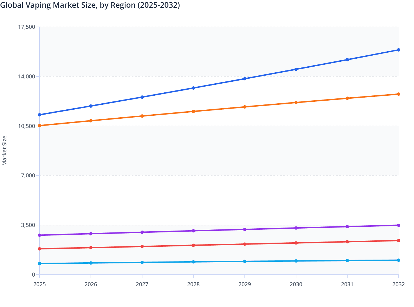Screen dimensions: 414x307
Task: Click the Market Size axis title
Action: [4, 149]
